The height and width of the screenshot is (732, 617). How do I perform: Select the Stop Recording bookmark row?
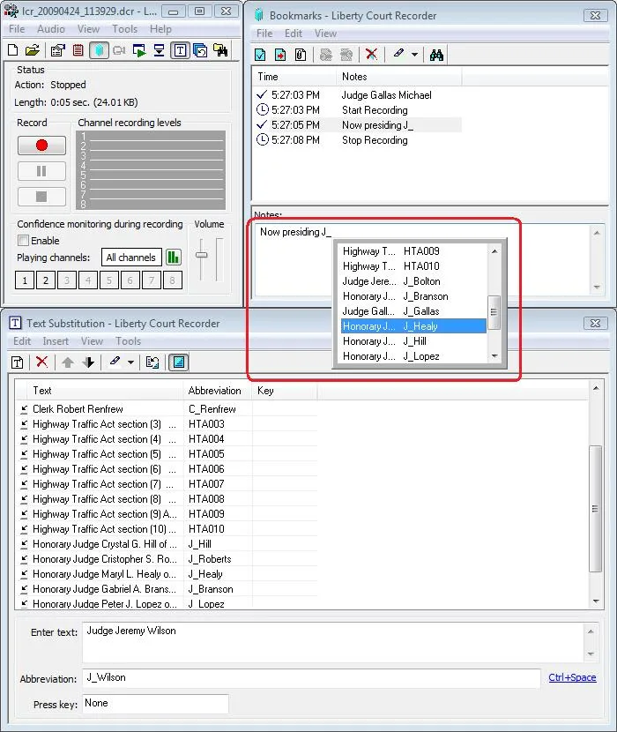pos(358,140)
